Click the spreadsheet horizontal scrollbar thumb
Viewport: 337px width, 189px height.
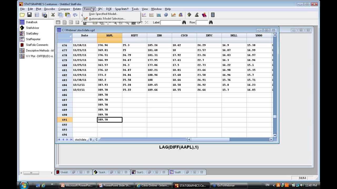210,140
